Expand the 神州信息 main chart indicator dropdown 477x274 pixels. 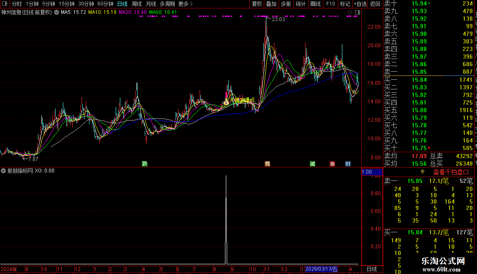56,12
